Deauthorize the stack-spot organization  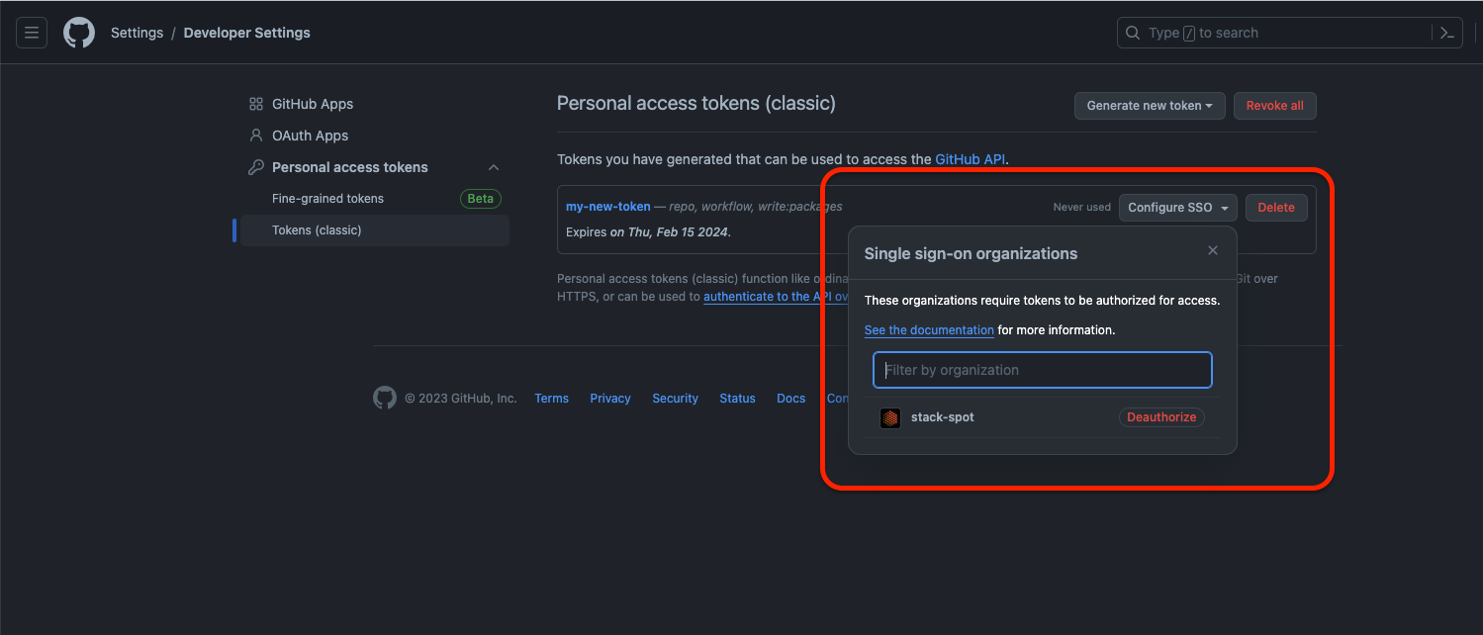(x=1161, y=416)
